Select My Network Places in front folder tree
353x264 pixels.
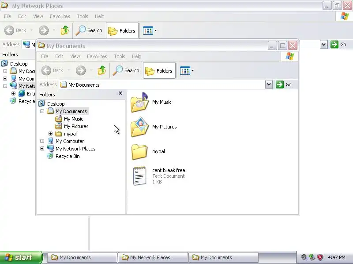(x=75, y=149)
